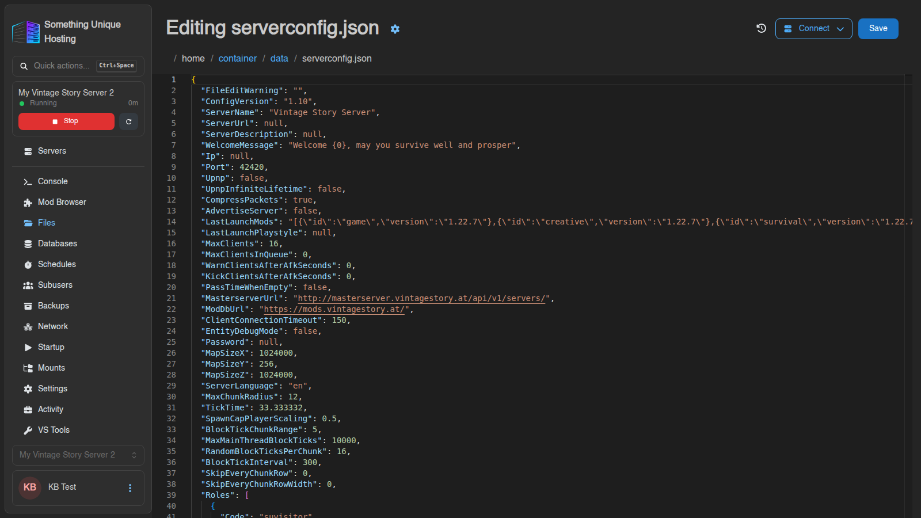Go to Mod Browser

(x=78, y=202)
